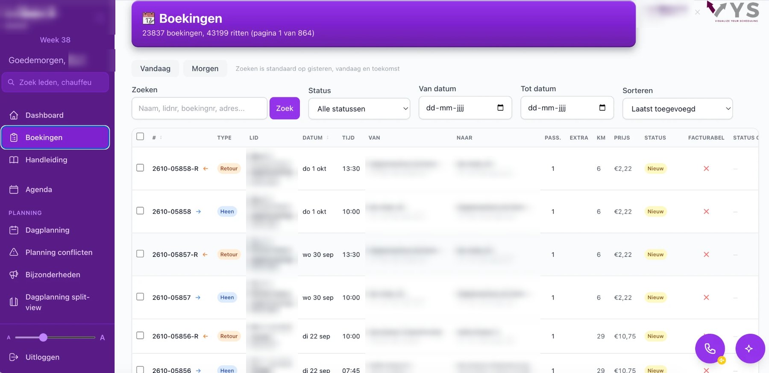The height and width of the screenshot is (373, 769).
Task: Tick the checkbox for booking 2610-05858-R
Action: click(x=140, y=168)
